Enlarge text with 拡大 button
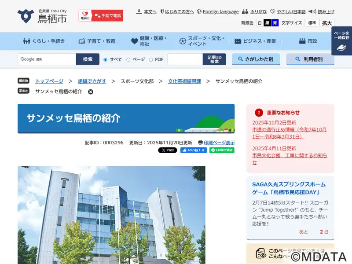352x264 pixels. coord(327,23)
